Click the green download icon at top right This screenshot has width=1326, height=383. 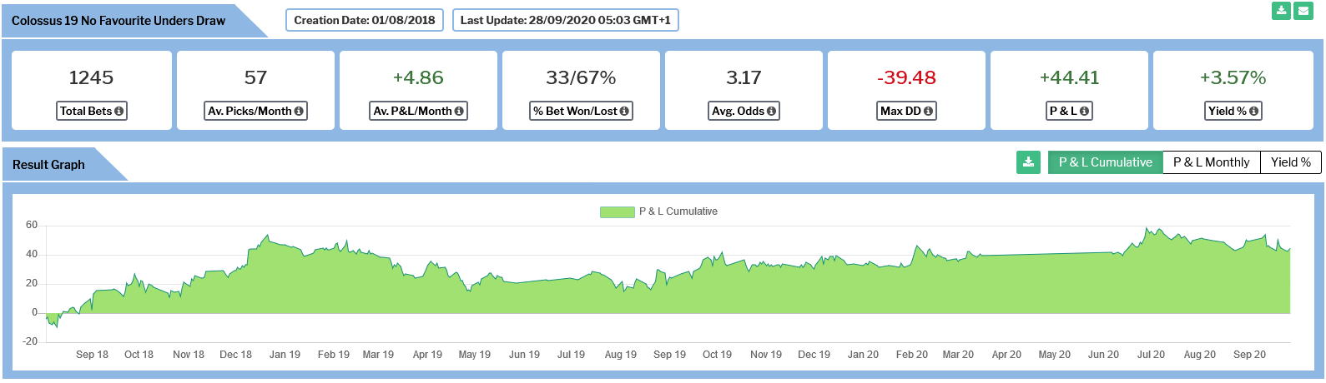click(1281, 11)
